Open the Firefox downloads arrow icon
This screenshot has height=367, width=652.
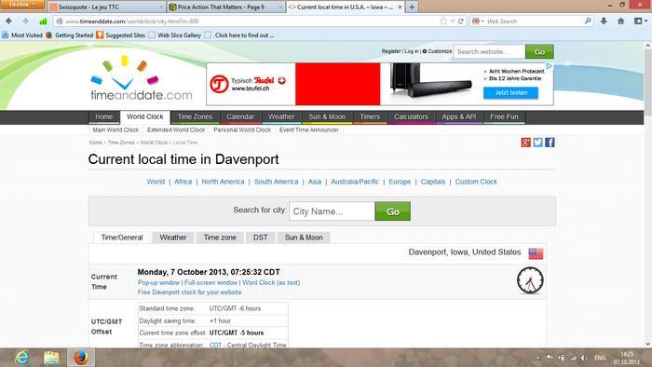[604, 21]
